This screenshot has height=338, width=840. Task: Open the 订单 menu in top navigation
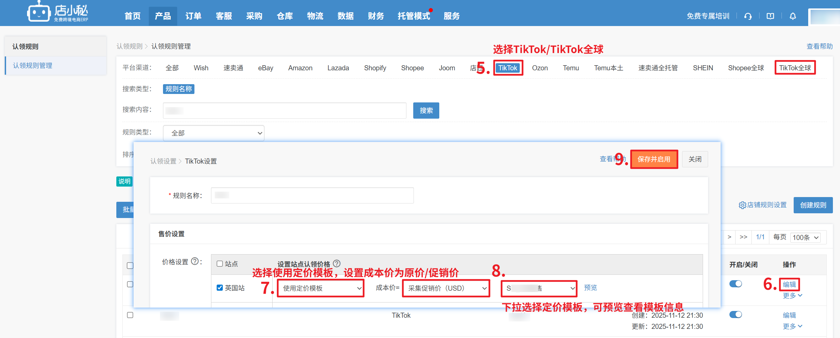coord(193,16)
